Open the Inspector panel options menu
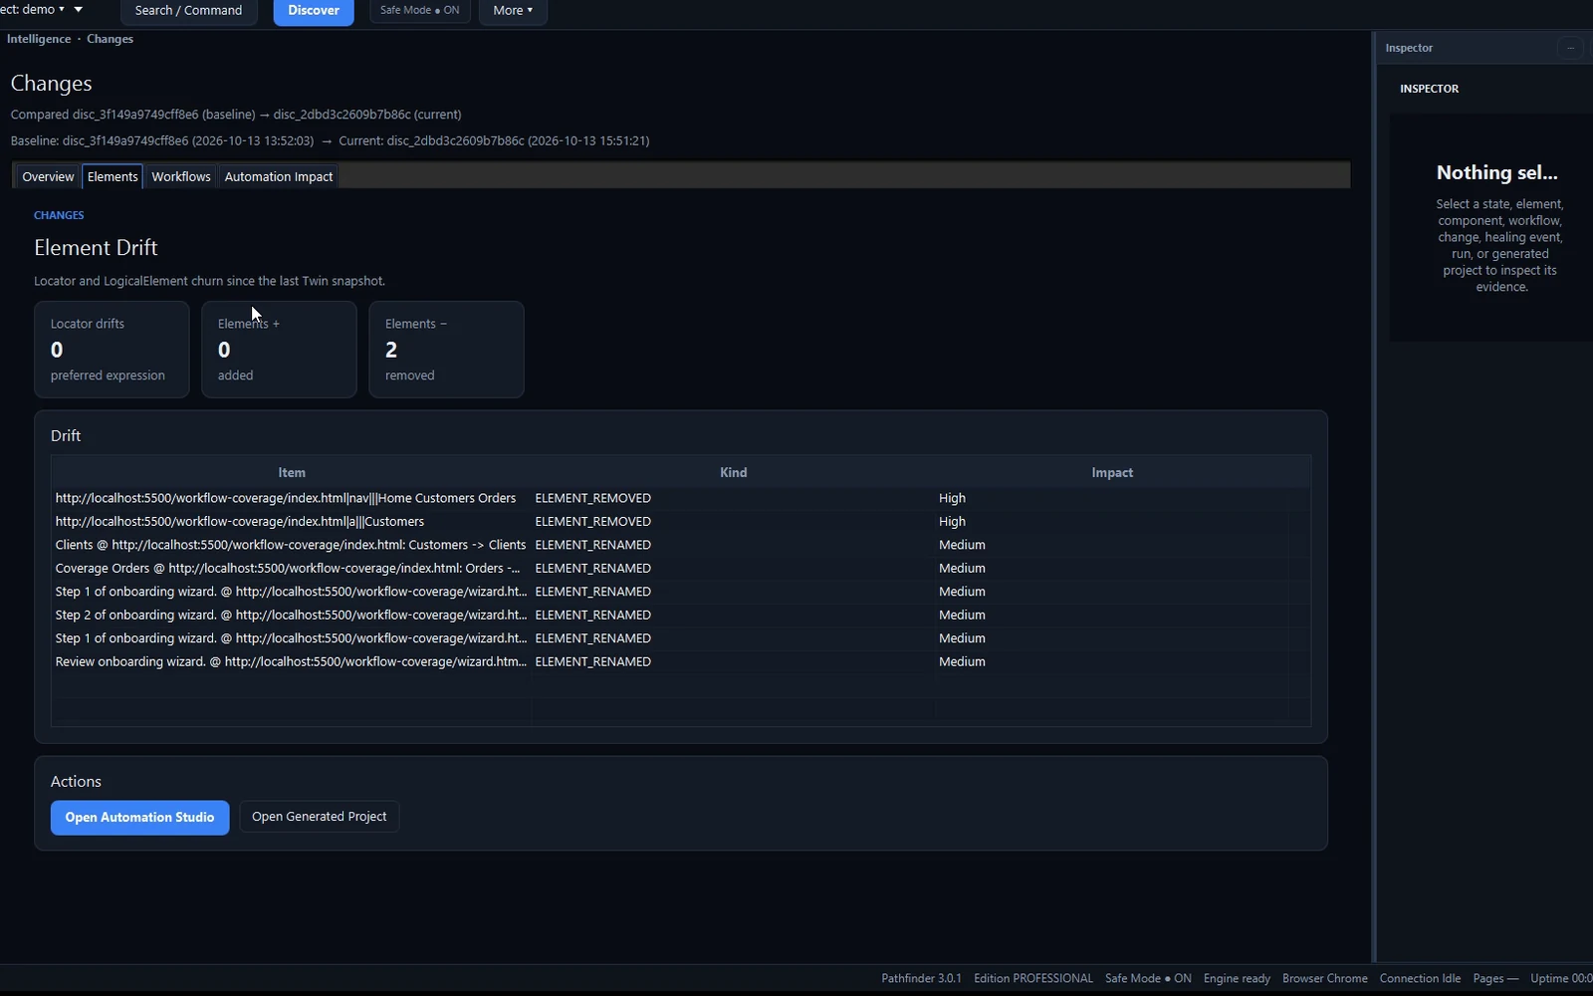 click(1570, 48)
